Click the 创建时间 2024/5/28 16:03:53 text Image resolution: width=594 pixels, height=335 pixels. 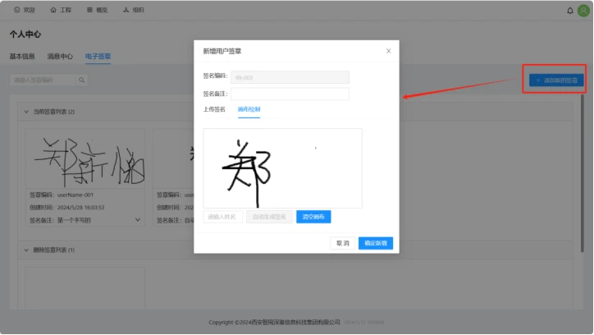pos(67,207)
